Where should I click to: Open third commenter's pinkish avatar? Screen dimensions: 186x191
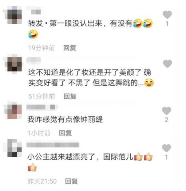pyautogui.click(x=13, y=111)
